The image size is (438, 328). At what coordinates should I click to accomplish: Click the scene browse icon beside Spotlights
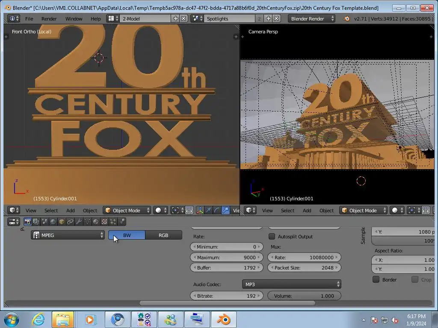point(197,19)
